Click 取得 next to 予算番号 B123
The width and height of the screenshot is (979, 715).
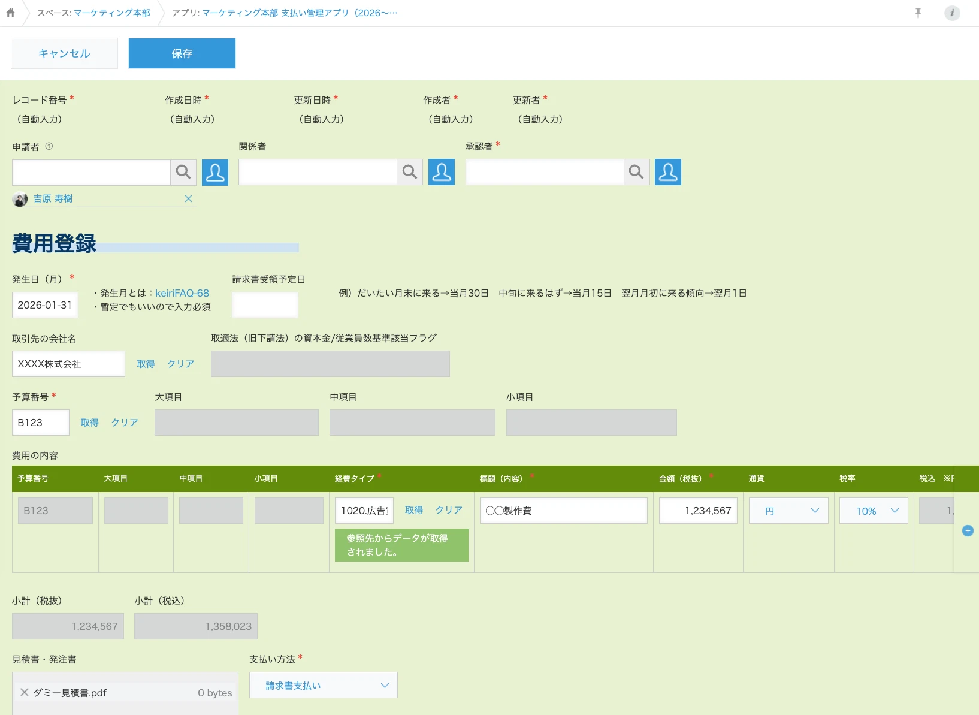(x=90, y=423)
